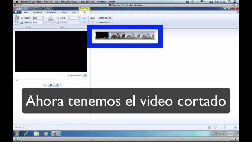Switch to the Home ribbon tab
252x142 pixels.
click(26, 12)
